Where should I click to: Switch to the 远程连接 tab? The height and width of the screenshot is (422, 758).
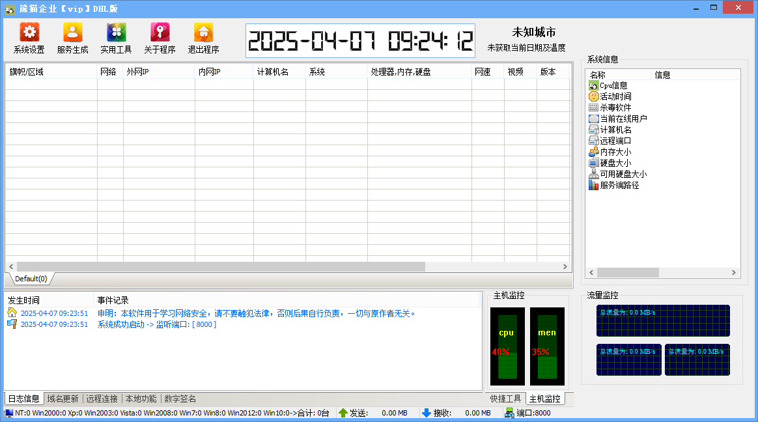102,399
